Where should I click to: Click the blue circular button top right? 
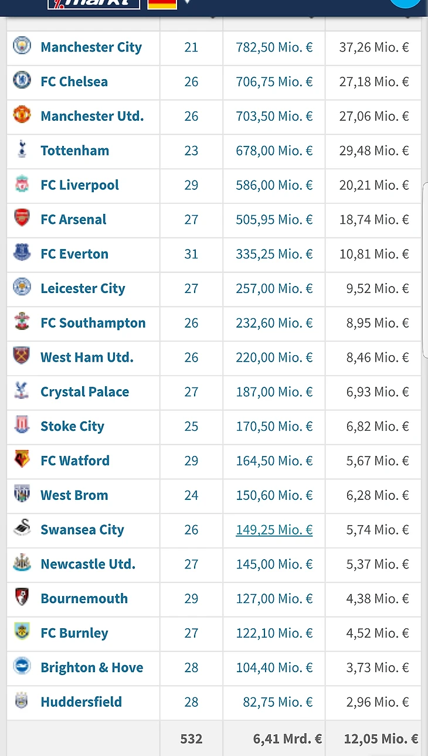pyautogui.click(x=406, y=2)
